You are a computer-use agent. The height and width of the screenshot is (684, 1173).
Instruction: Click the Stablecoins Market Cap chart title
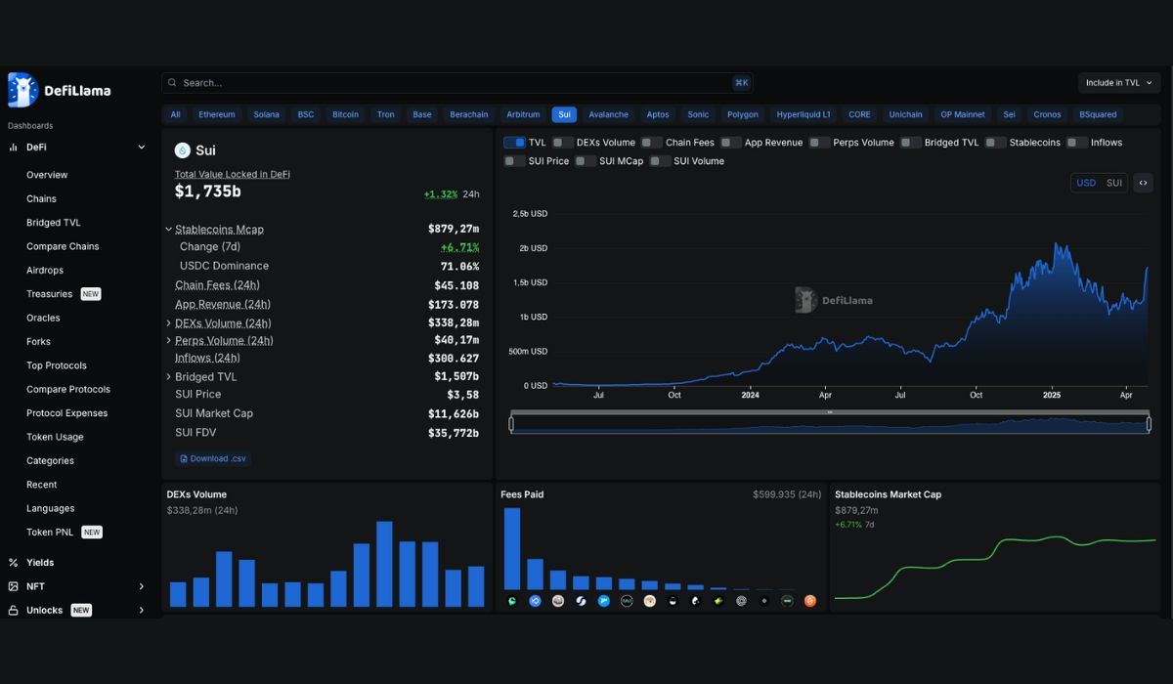(888, 494)
